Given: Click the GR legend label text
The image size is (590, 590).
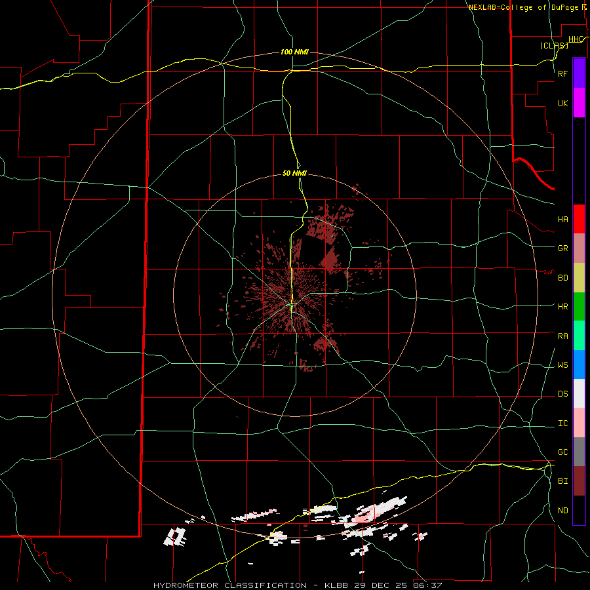Looking at the screenshot, I should click(x=563, y=248).
